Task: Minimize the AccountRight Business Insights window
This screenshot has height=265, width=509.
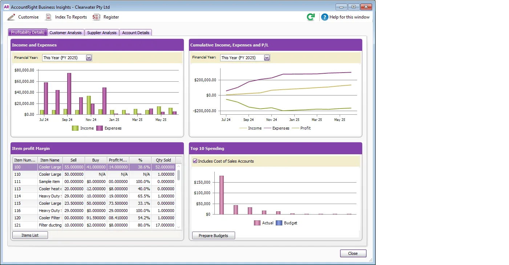Action: [x=341, y=7]
